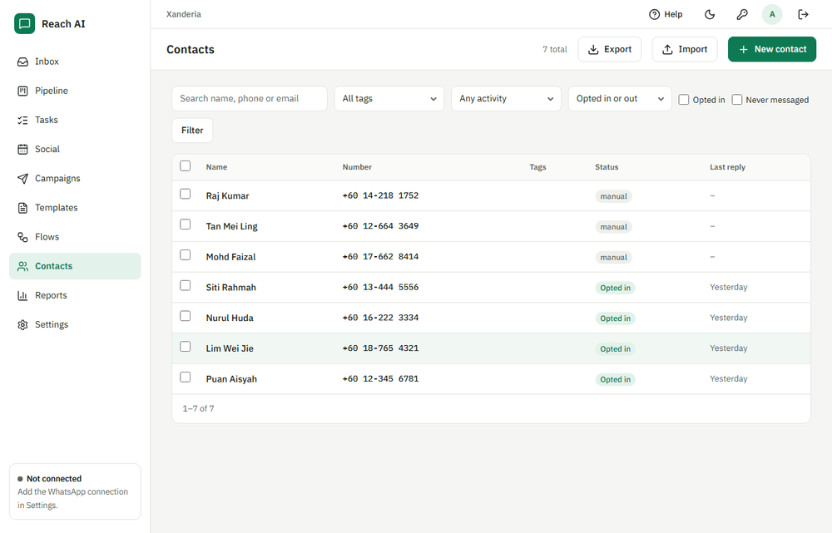Viewport: 832px width, 533px height.
Task: Click the Help question mark icon
Action: click(x=654, y=14)
